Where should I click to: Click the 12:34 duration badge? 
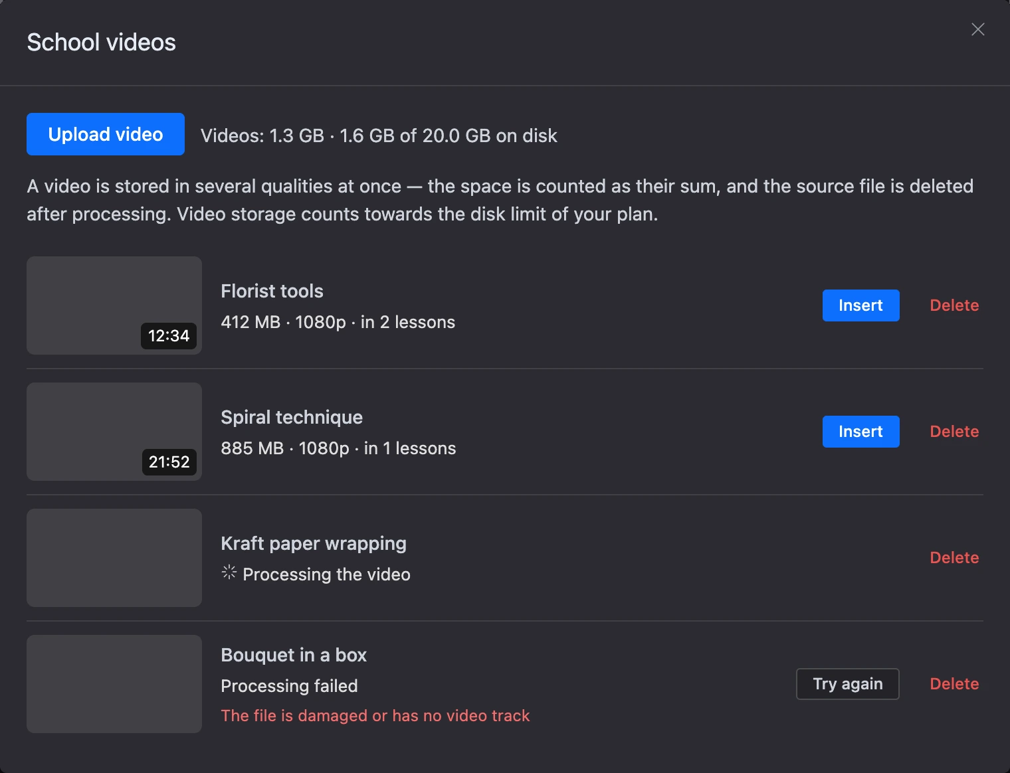tap(169, 336)
